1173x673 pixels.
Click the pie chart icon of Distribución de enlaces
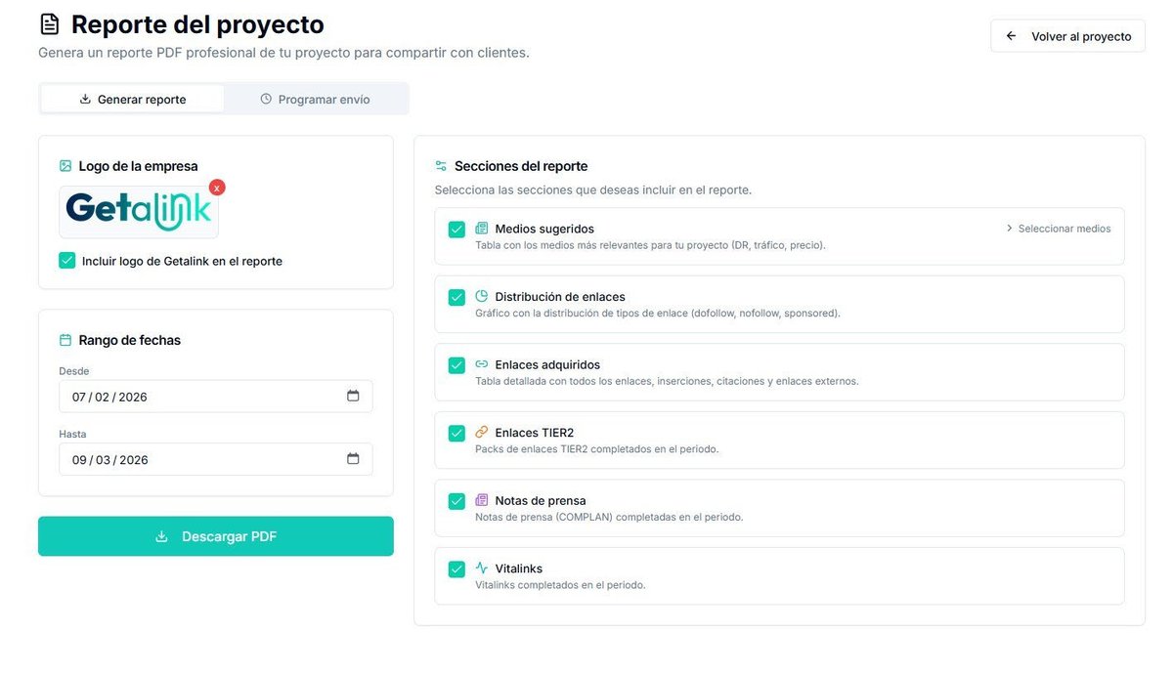pos(481,296)
